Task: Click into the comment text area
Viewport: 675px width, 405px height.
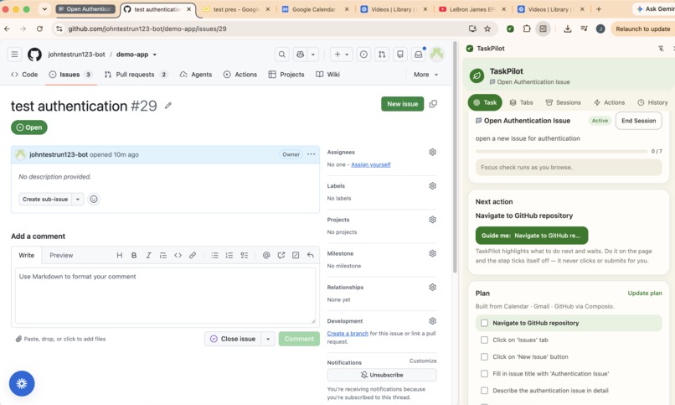Action: (165, 295)
